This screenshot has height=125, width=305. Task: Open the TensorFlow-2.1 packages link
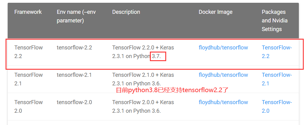276,79
